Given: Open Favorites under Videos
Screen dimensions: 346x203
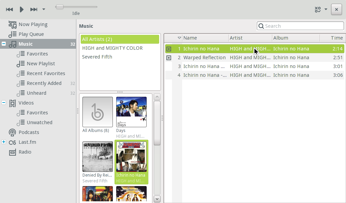Looking at the screenshot, I should coord(38,113).
